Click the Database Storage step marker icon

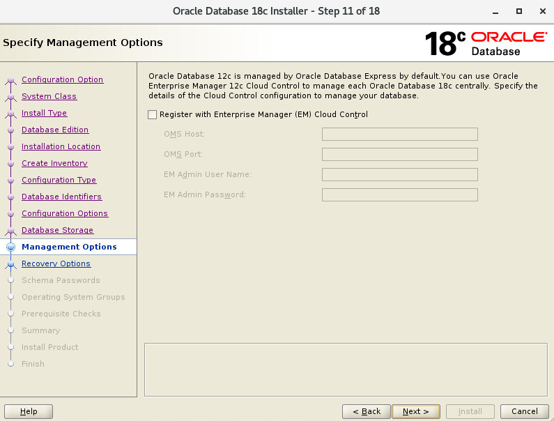pos(11,231)
